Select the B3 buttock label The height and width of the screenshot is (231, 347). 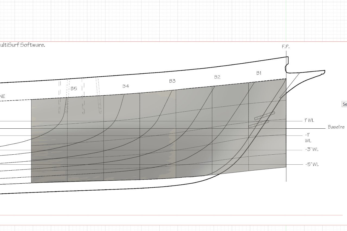tap(172, 81)
